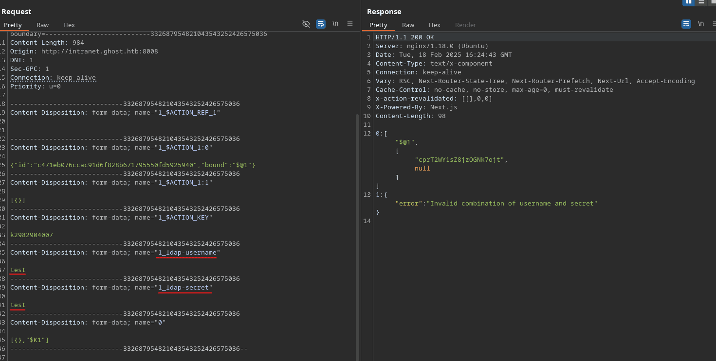Toggle word wrap icon in Response panel
The image size is (716, 361).
tap(686, 24)
